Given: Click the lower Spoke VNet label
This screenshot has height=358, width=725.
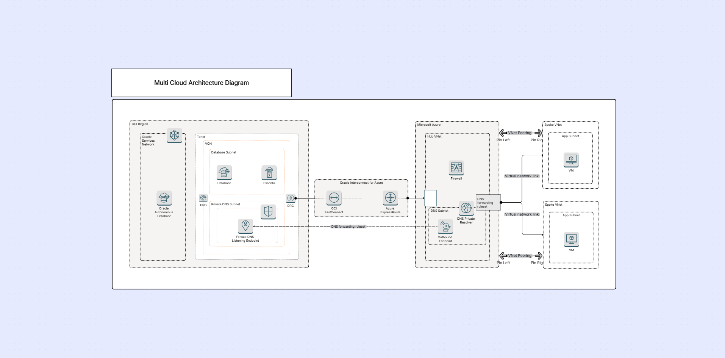Looking at the screenshot, I should click(x=553, y=205).
